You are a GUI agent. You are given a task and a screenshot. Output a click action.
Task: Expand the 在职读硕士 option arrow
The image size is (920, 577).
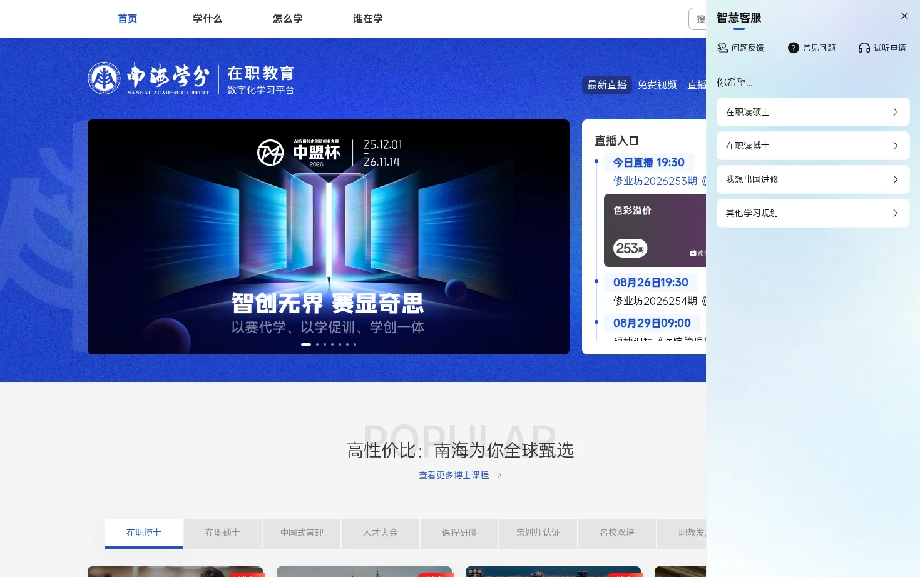click(x=896, y=112)
